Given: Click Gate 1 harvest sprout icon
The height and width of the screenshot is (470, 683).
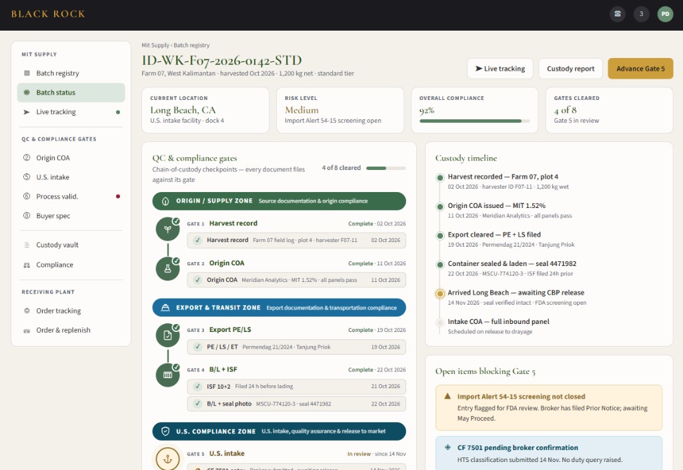Looking at the screenshot, I should [167, 229].
